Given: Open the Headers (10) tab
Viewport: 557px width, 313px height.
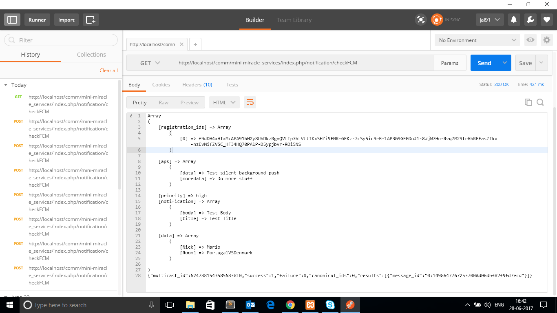Looking at the screenshot, I should pos(197,84).
